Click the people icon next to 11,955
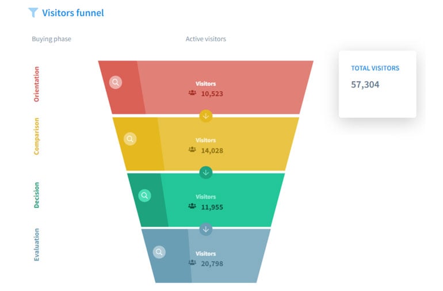Image resolution: width=443 pixels, height=291 pixels. (x=192, y=206)
